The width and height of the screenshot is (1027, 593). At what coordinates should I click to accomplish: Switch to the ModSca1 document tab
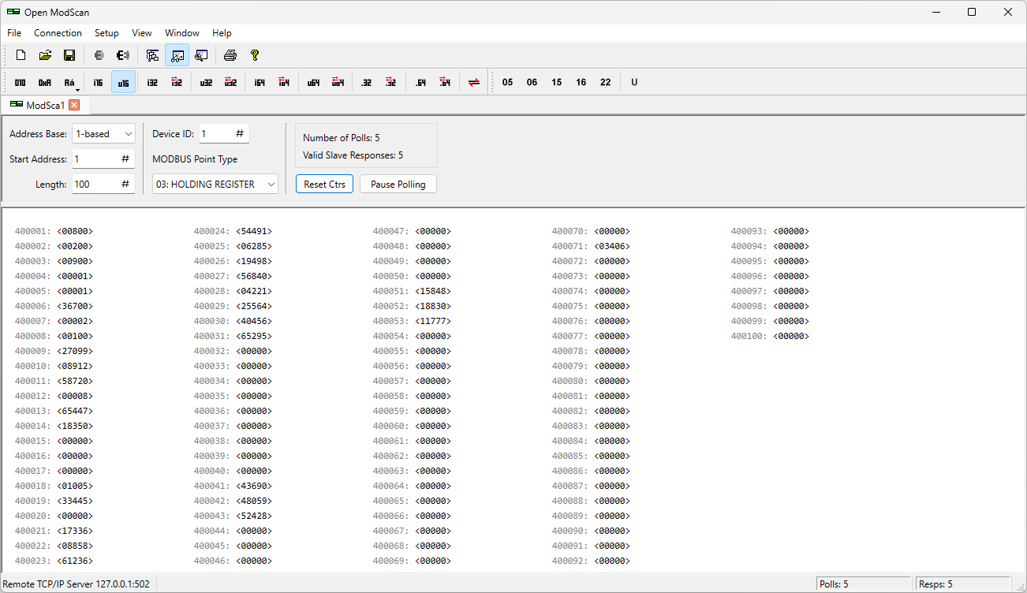pos(45,105)
